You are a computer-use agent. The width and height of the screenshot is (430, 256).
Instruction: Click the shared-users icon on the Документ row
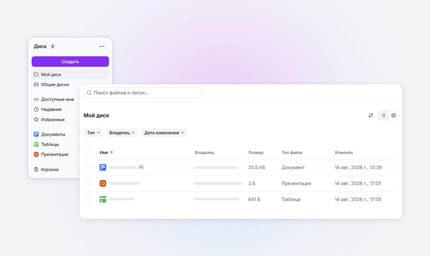[x=141, y=167]
